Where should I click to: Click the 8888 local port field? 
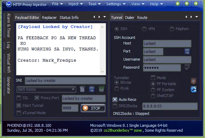click(x=70, y=108)
